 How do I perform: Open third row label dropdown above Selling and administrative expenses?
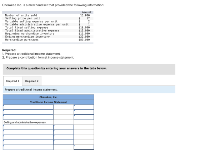28,117
